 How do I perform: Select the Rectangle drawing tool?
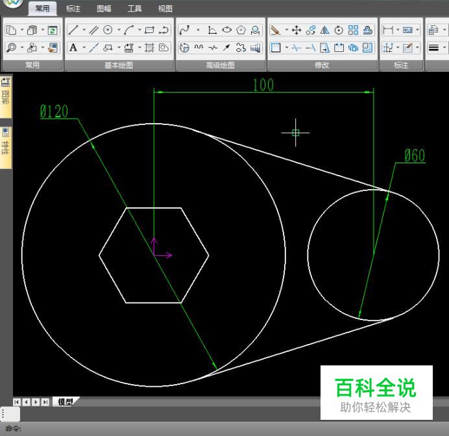(x=149, y=30)
